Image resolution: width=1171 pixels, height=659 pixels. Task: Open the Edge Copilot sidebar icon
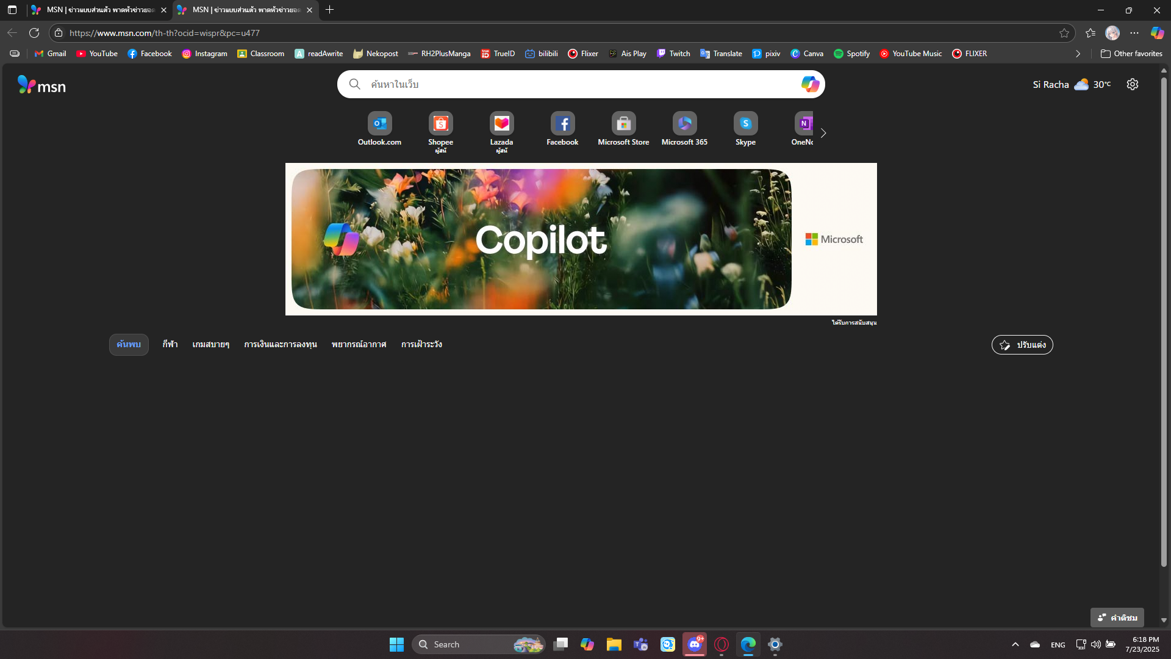coord(1157,33)
